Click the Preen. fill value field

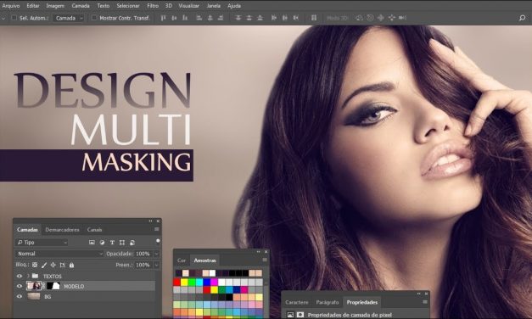[x=143, y=265]
